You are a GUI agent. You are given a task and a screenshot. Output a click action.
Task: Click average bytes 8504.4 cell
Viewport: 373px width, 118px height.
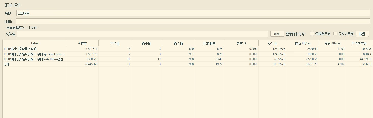[367, 54]
